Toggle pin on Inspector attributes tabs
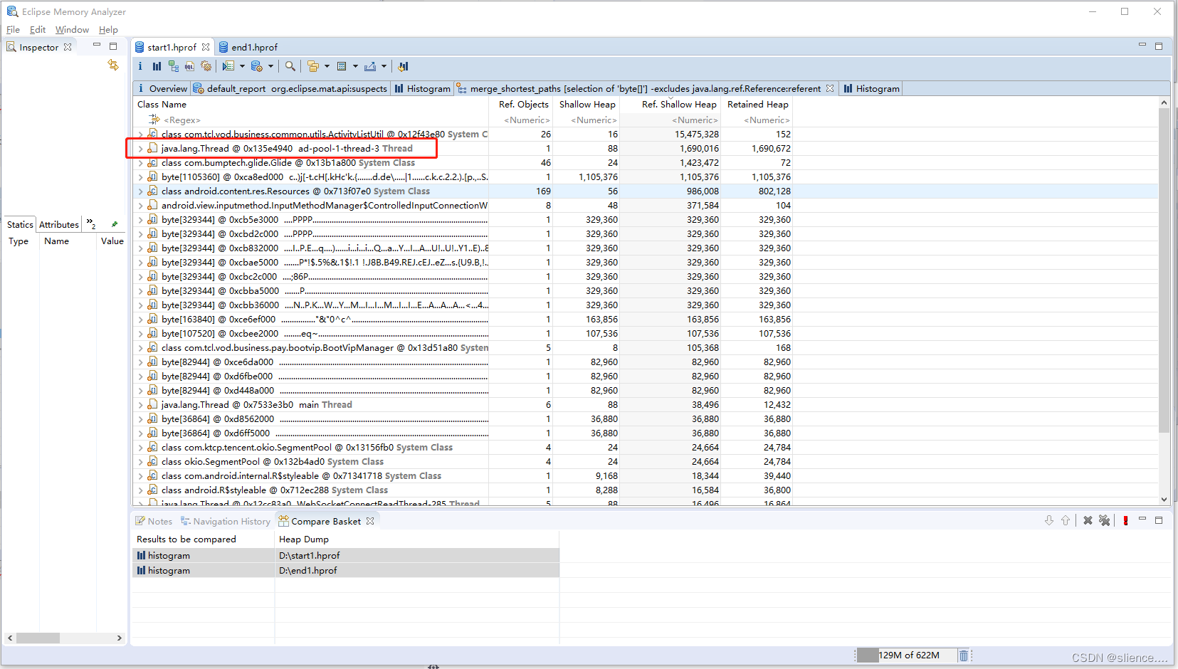1178x669 pixels. [x=114, y=224]
